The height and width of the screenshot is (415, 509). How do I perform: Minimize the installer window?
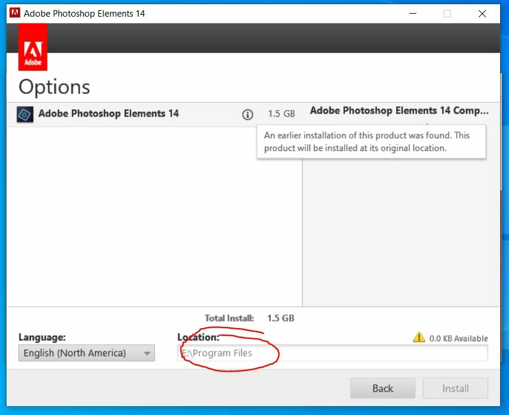[x=413, y=13]
